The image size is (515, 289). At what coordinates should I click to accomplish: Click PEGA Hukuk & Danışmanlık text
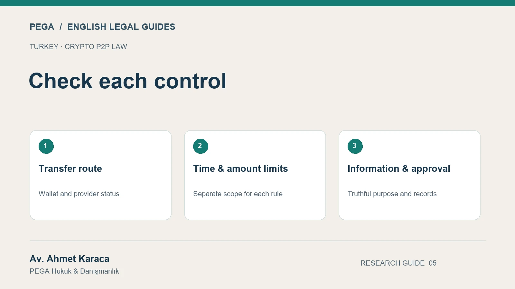pyautogui.click(x=74, y=271)
